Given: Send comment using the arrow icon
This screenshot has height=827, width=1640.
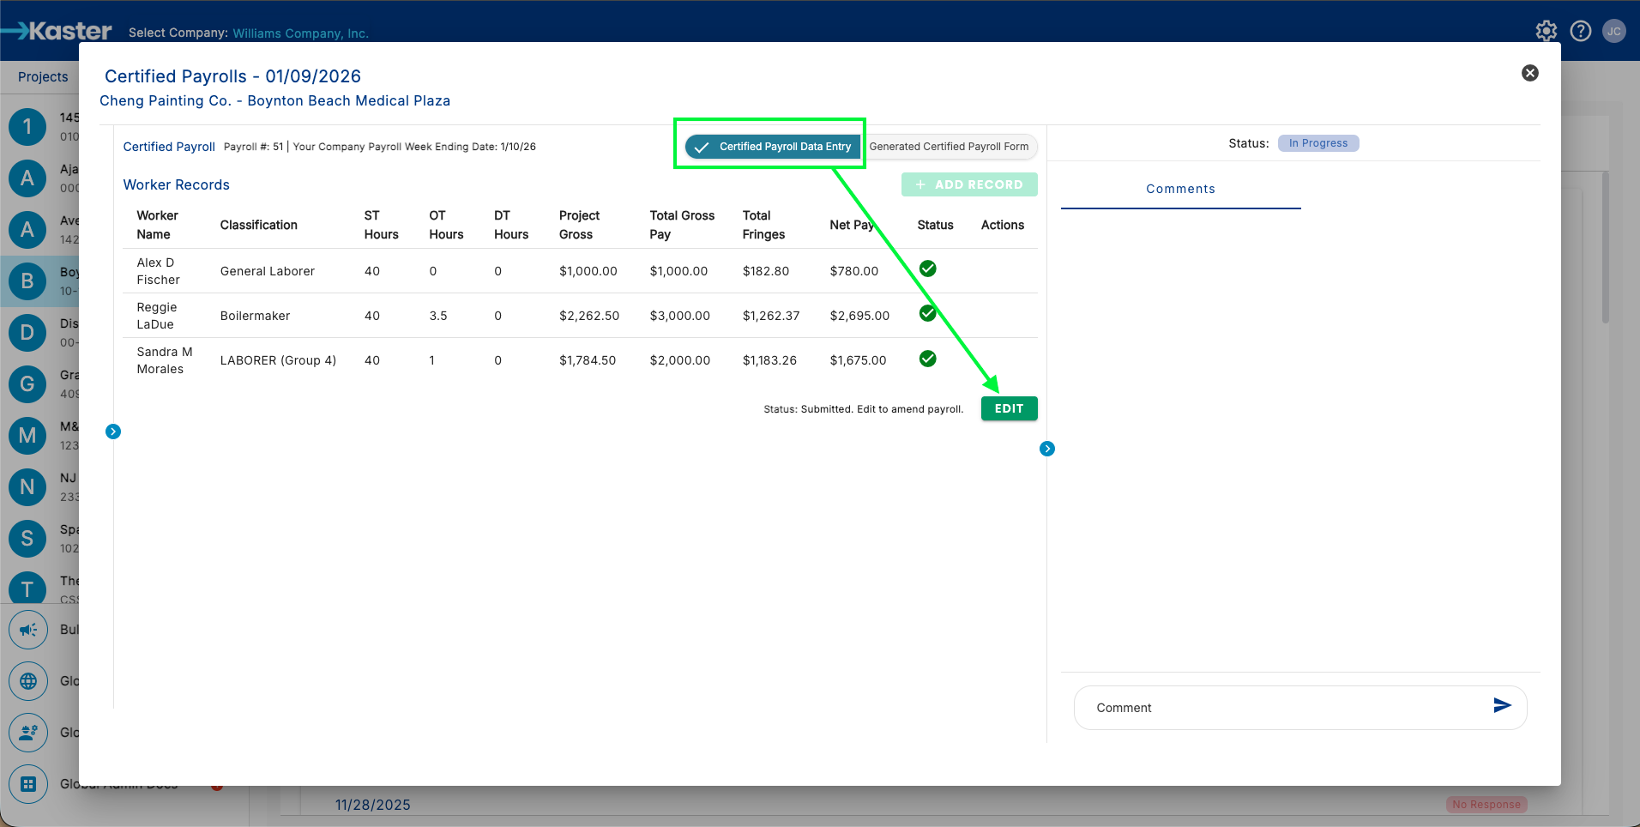Looking at the screenshot, I should (1502, 705).
